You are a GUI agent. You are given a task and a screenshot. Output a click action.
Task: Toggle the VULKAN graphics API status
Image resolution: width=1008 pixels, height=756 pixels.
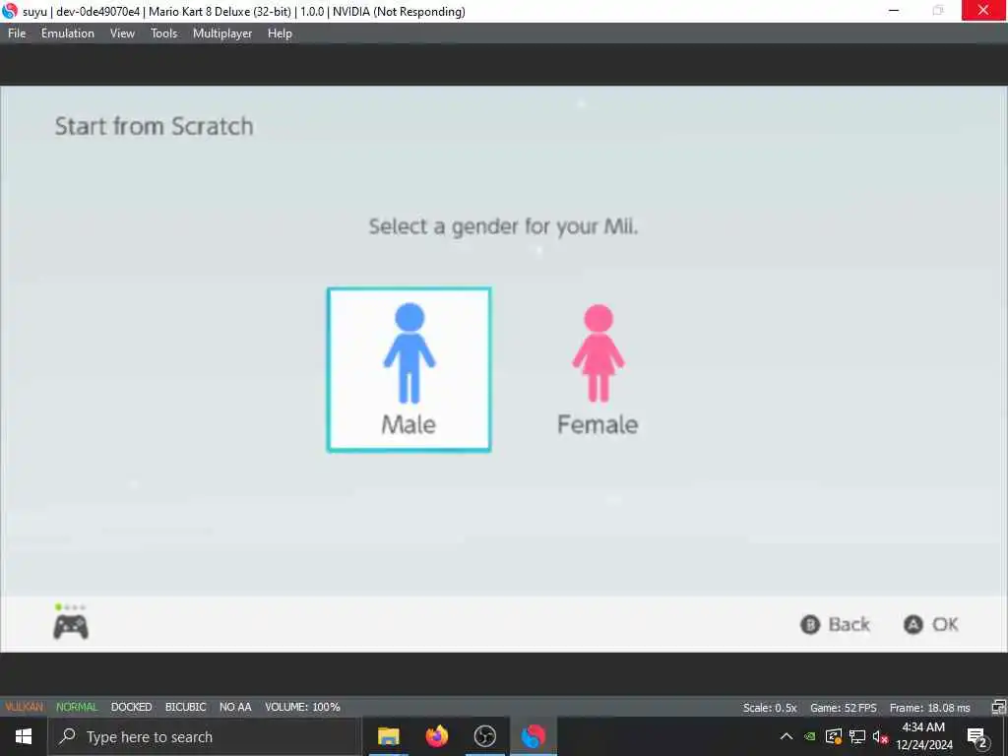25,707
